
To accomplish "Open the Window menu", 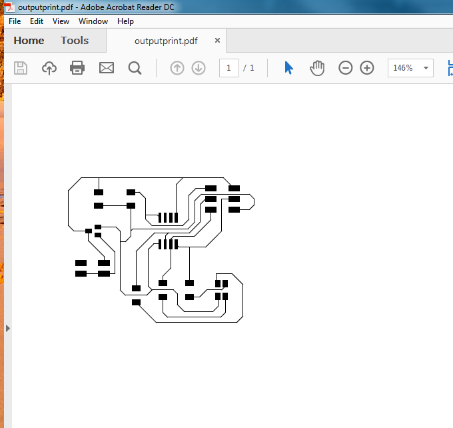I will coord(93,21).
